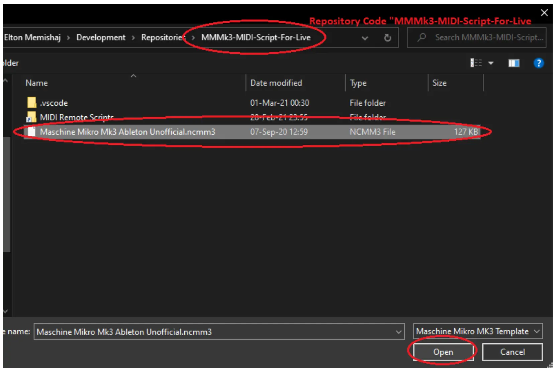The image size is (555, 370).
Task: Click the change-view list icon on the toolbar
Action: pos(476,63)
